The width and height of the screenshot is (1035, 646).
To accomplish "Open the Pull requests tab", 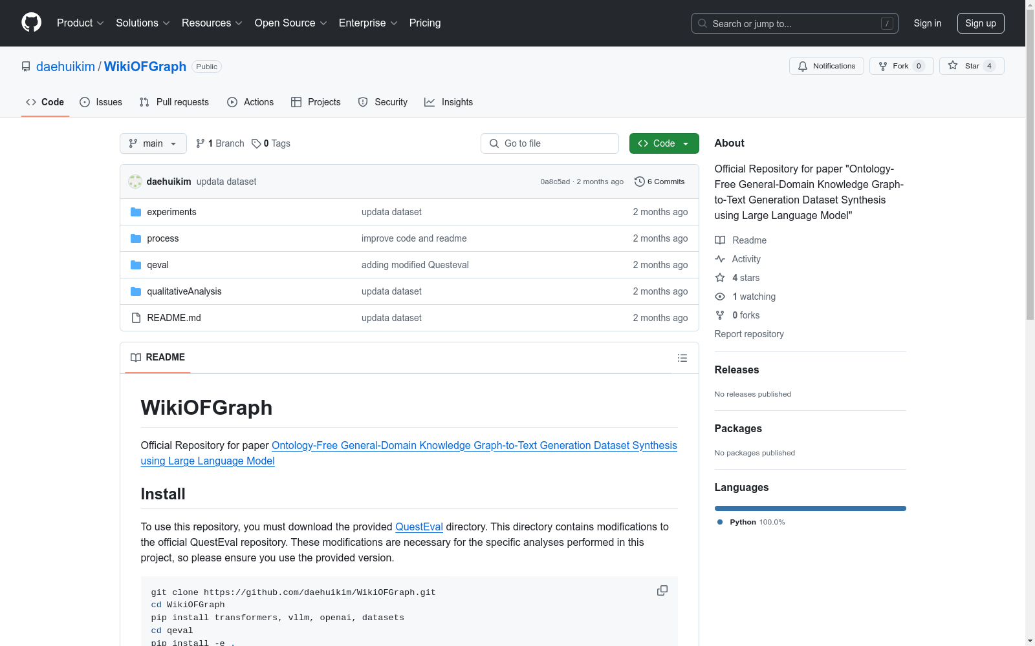I will pyautogui.click(x=174, y=102).
